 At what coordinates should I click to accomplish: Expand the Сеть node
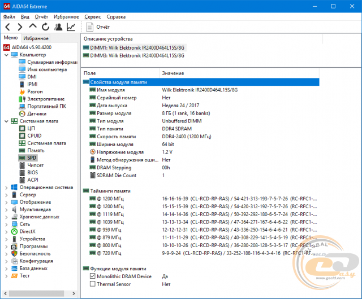tap(6, 225)
